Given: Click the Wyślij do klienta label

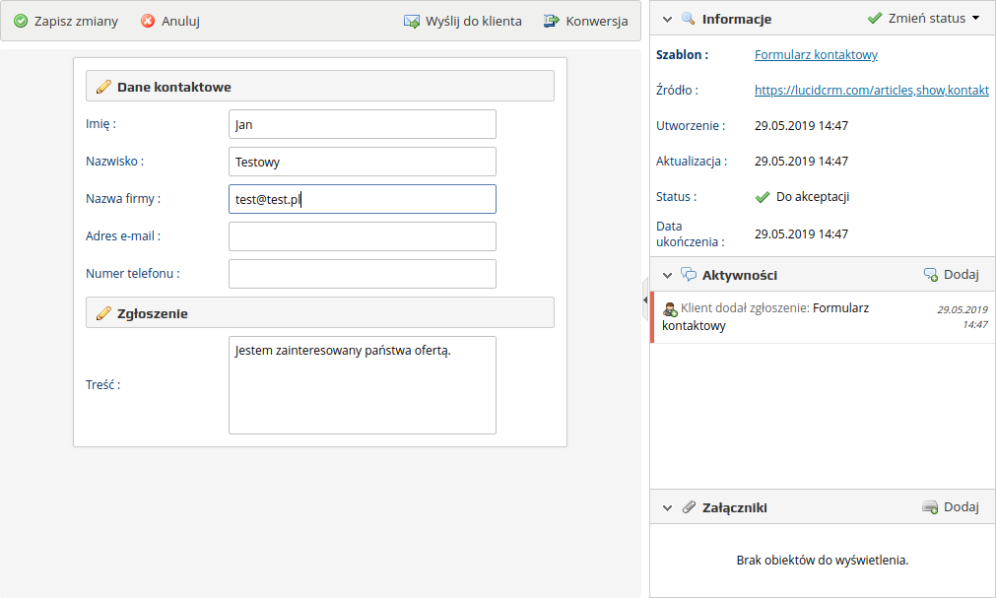Looking at the screenshot, I should [x=474, y=21].
